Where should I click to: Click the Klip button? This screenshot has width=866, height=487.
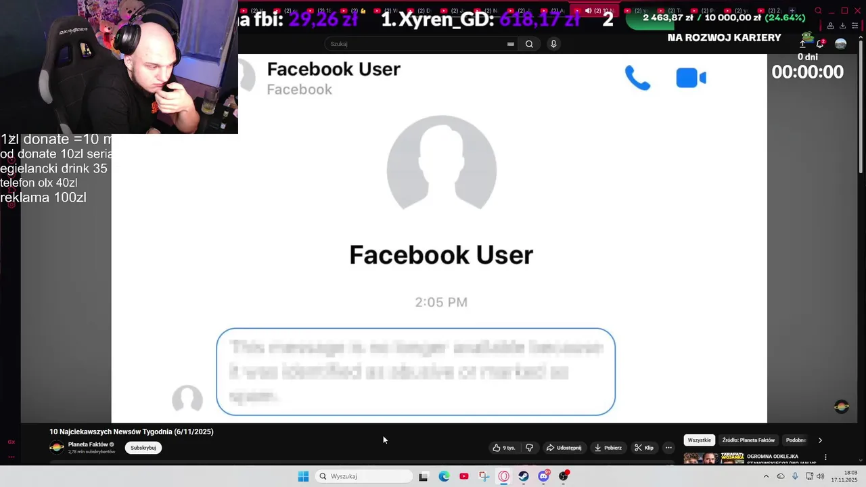[644, 448]
